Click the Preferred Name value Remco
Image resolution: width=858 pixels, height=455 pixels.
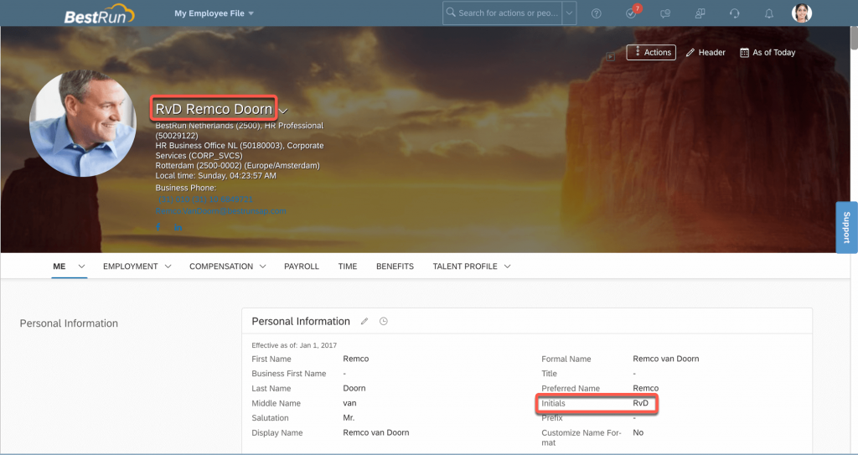[x=646, y=388]
